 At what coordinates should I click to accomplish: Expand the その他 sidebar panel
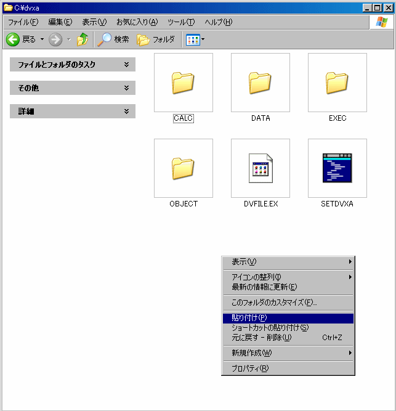[73, 88]
